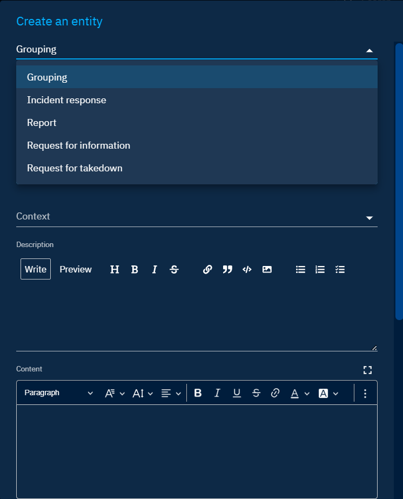403x499 pixels.
Task: Toggle bold in Content editor toolbar
Action: [198, 393]
